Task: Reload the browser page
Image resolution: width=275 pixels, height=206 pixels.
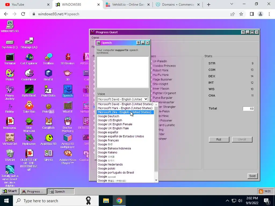Action: pyautogui.click(x=23, y=14)
